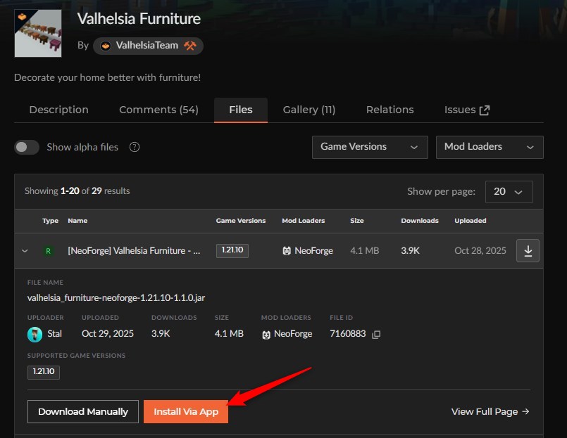Click the 4.1 MB size cell in file row

[x=365, y=250]
